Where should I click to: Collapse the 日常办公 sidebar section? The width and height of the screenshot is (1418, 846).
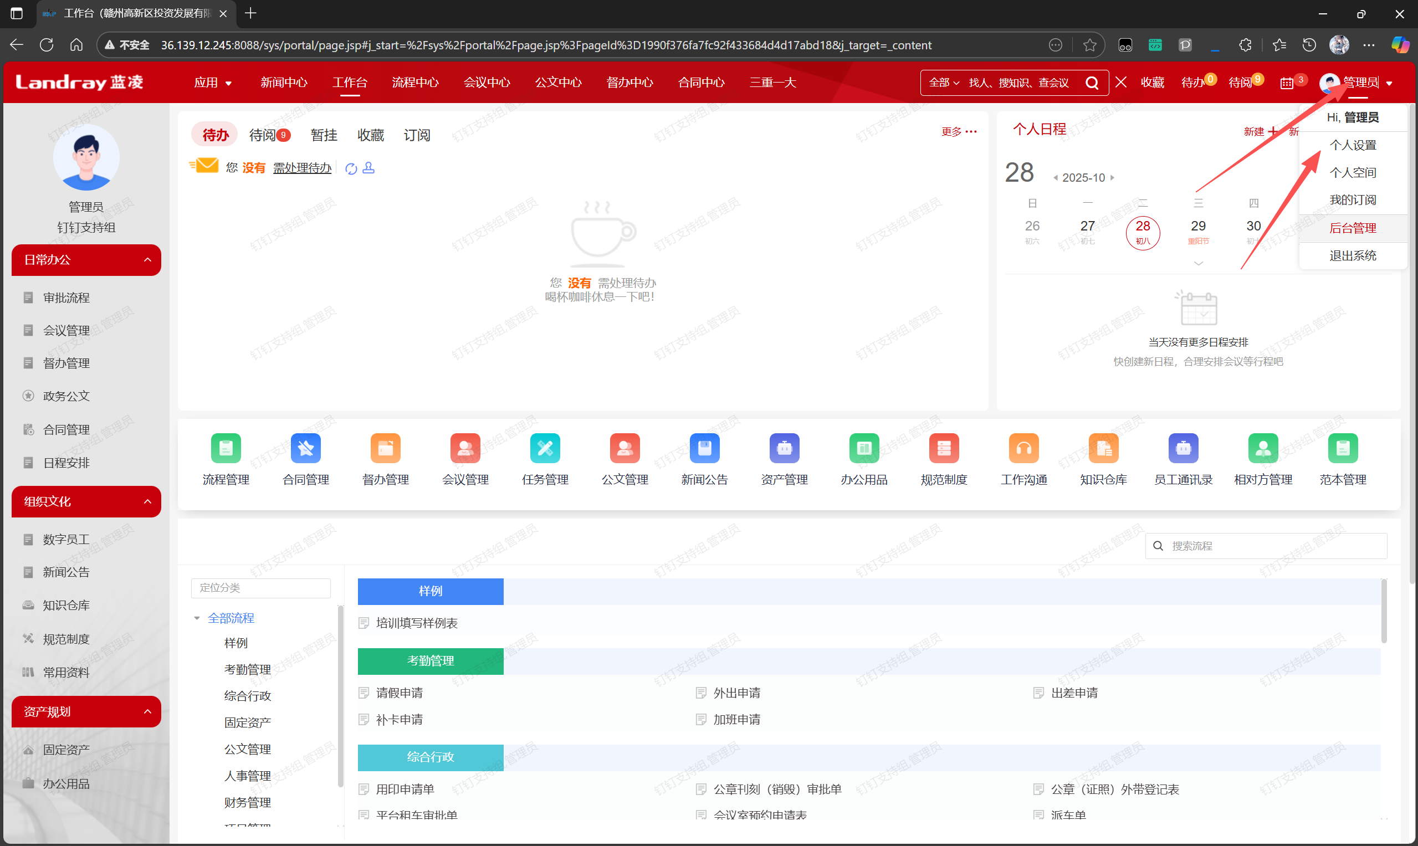[x=147, y=260]
